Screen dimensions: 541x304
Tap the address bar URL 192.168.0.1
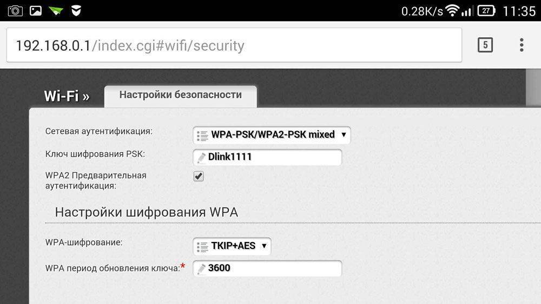tap(130, 45)
